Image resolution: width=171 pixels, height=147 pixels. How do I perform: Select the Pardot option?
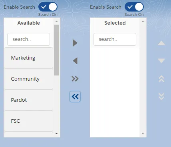[x=29, y=100]
